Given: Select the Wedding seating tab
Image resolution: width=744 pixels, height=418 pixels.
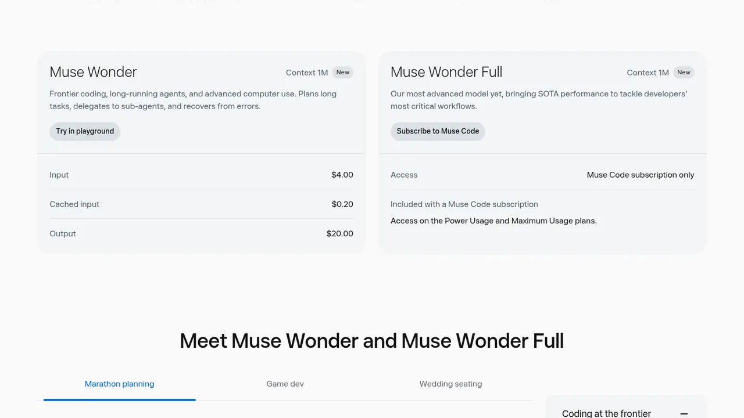Looking at the screenshot, I should click(450, 384).
